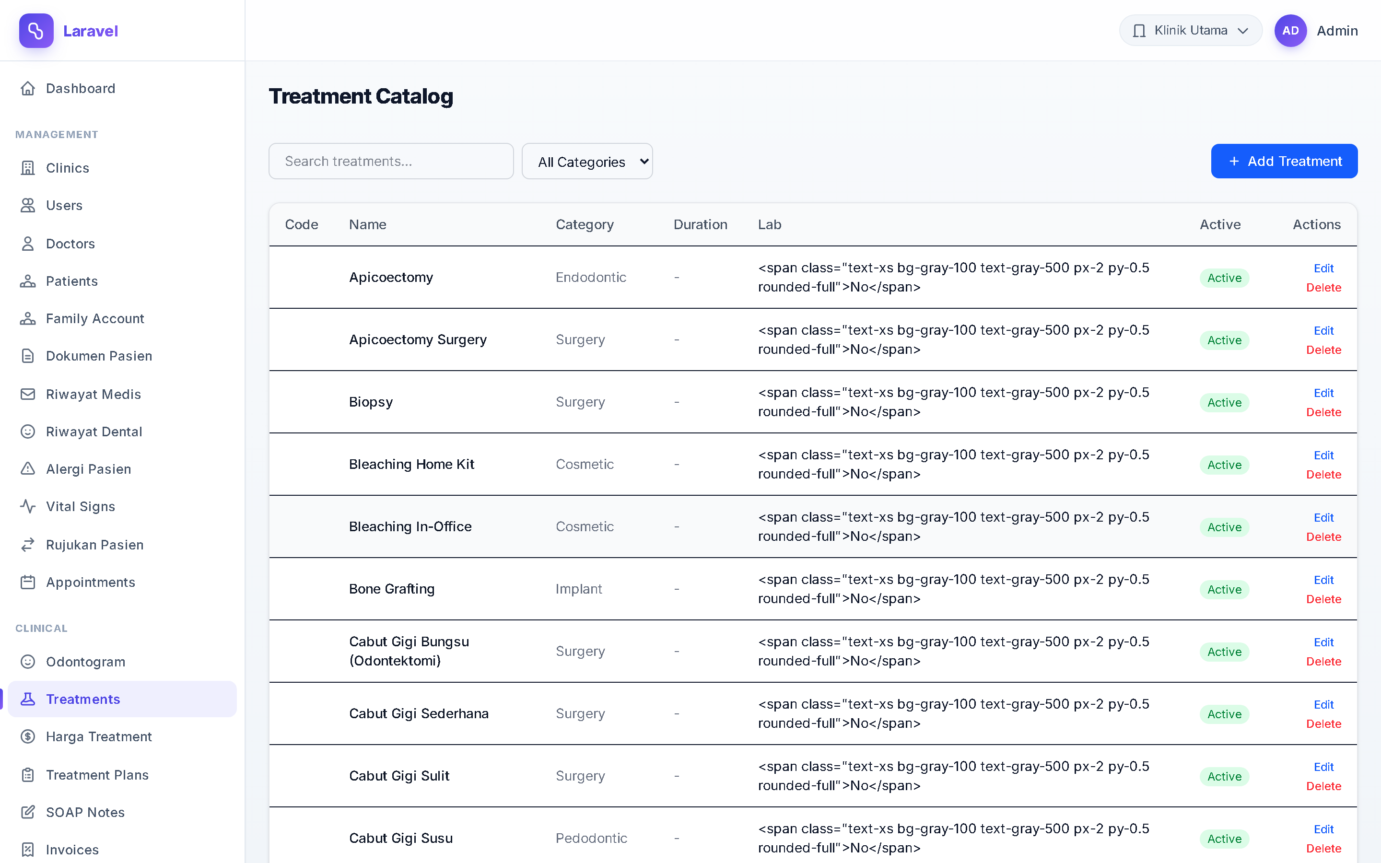Screen dimensions: 1381x863
Task: Go to Family Account in sidebar
Action: pyautogui.click(x=122, y=318)
